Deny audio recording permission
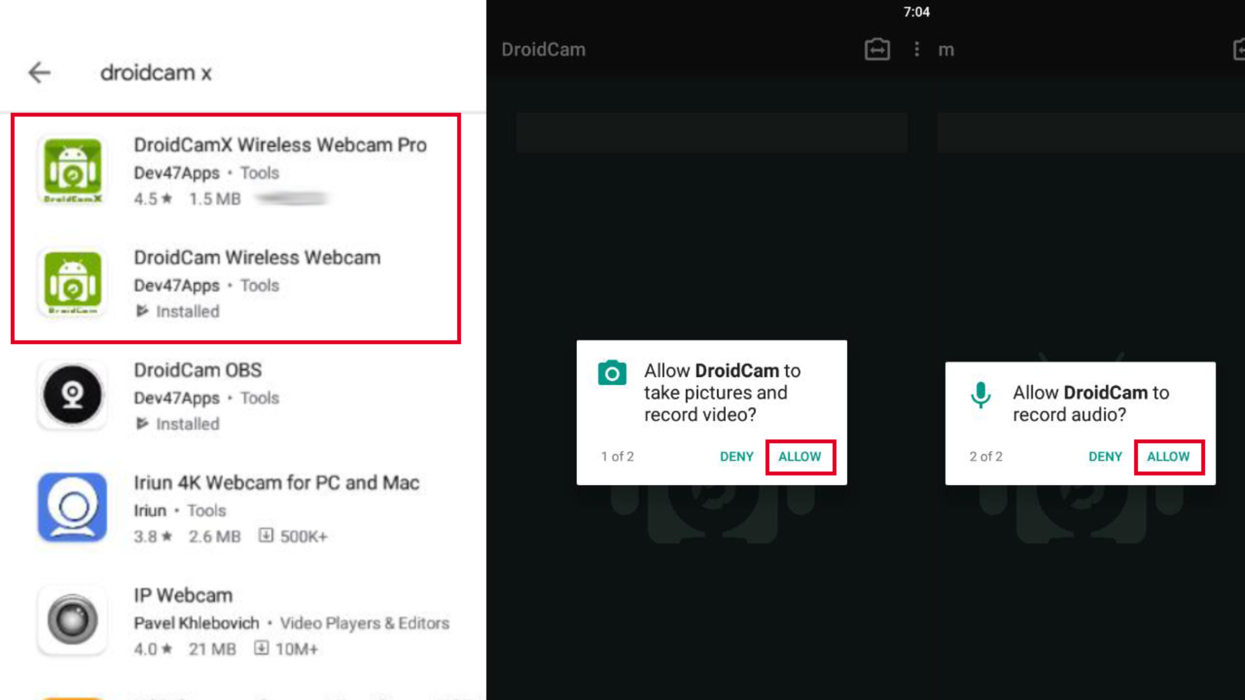 tap(1105, 457)
